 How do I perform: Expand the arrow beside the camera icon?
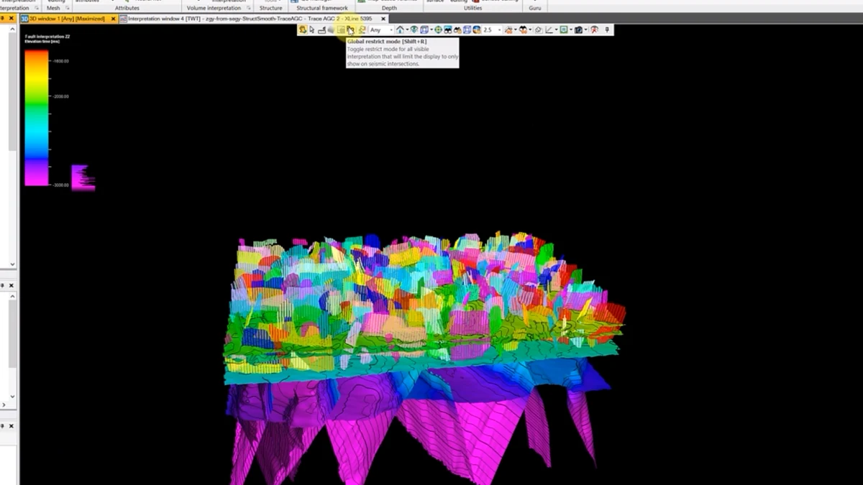pyautogui.click(x=585, y=30)
